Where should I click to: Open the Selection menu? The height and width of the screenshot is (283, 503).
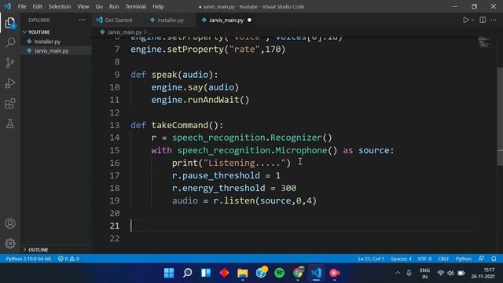60,6
